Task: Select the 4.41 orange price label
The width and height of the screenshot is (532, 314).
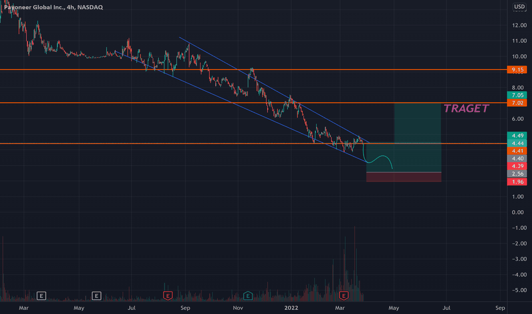Action: coord(517,151)
